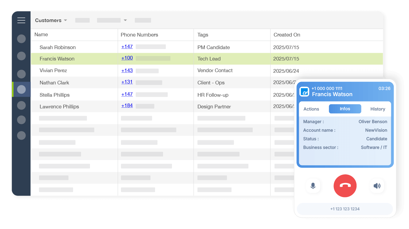
Task: Call Vivian Perez via the +143 link
Action: (x=127, y=70)
